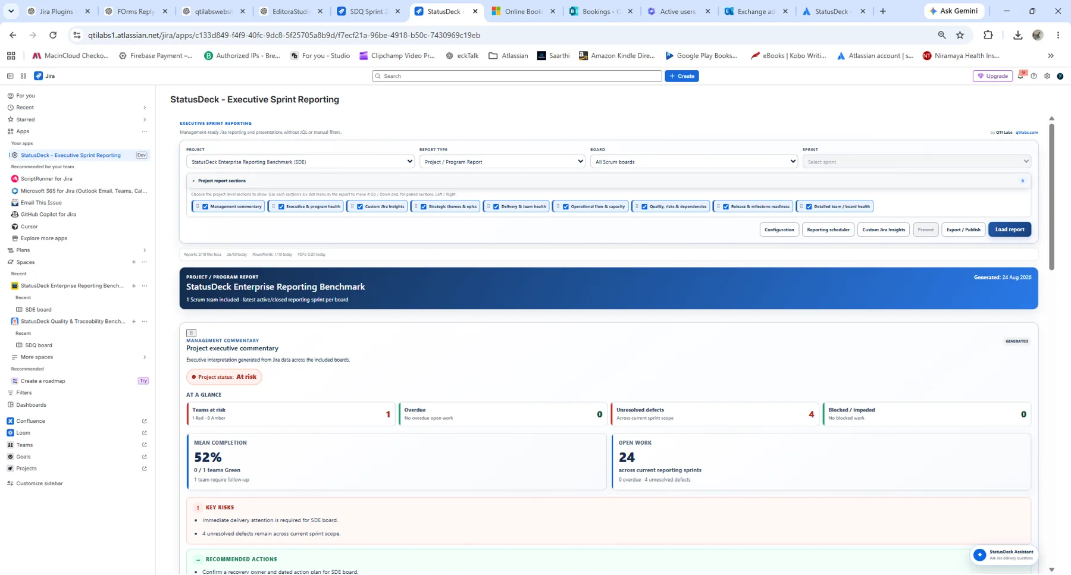This screenshot has width=1071, height=575.
Task: Open the Project dropdown
Action: (x=300, y=162)
